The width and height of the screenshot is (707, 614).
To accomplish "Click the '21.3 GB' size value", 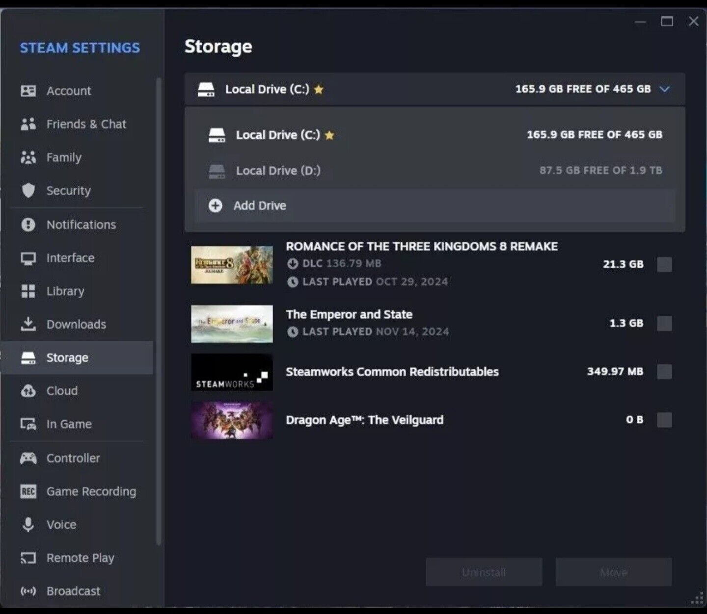I will click(x=623, y=264).
